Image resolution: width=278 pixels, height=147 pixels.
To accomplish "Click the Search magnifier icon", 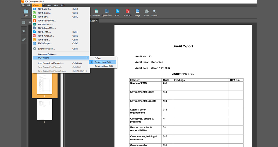I will (x=154, y=13).
